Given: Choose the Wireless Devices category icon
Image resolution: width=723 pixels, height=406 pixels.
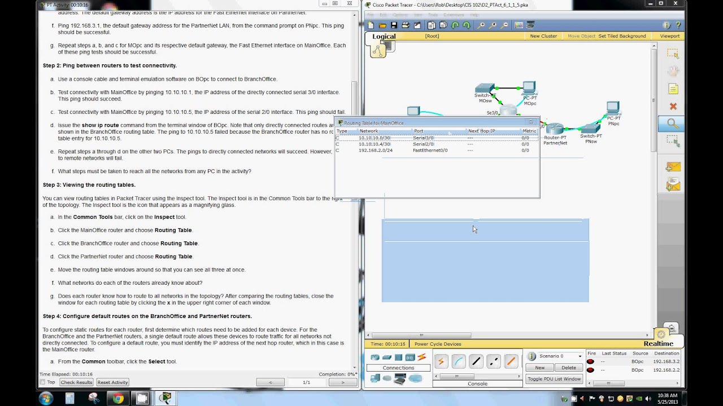Looking at the screenshot, I should click(x=410, y=358).
